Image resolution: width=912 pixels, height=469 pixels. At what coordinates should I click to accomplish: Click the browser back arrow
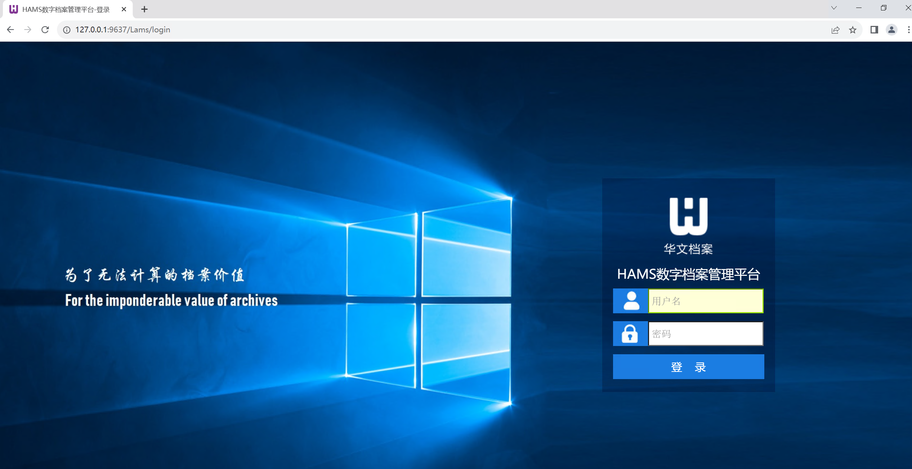coord(10,29)
